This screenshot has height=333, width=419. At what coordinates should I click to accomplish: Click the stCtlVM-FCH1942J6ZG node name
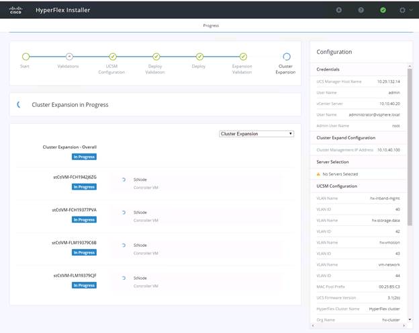pos(75,177)
